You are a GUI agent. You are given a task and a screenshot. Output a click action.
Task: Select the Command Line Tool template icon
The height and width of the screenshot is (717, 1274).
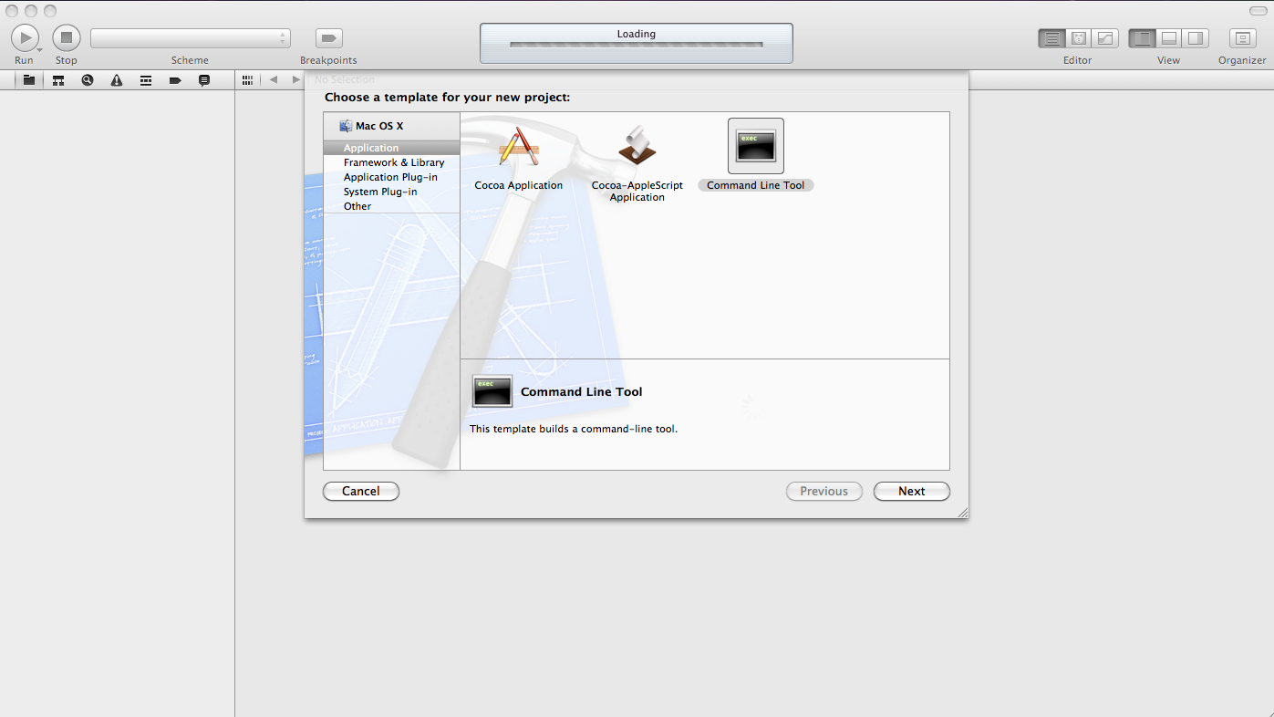tap(756, 146)
